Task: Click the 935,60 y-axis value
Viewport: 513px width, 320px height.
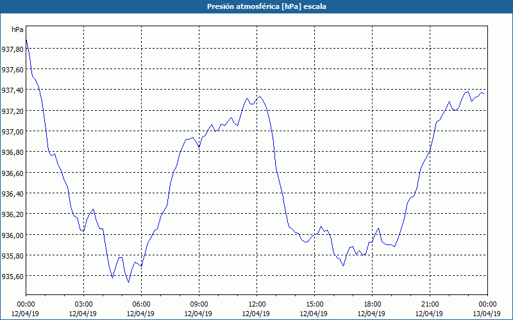Action: (12, 276)
